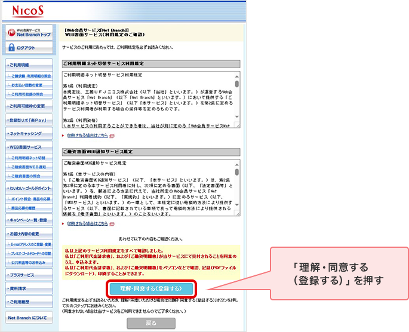Select 商品応募の履歴 in the sidebar
This screenshot has height=332, width=409.
[x=29, y=208]
